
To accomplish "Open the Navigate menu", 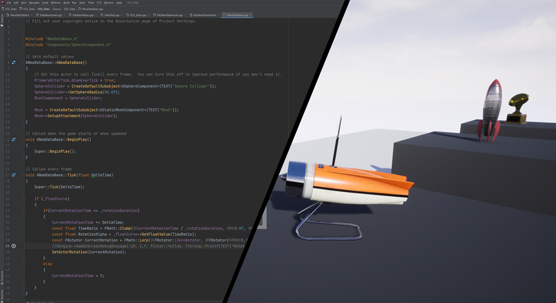I will (x=34, y=2).
